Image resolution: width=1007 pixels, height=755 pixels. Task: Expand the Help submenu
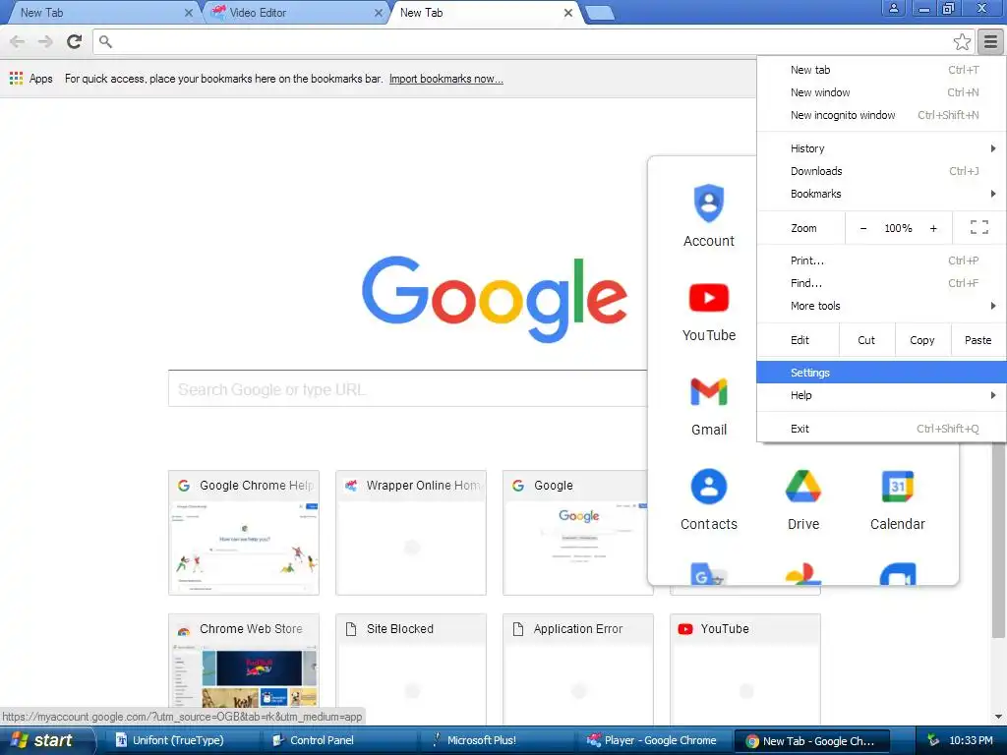coord(881,395)
